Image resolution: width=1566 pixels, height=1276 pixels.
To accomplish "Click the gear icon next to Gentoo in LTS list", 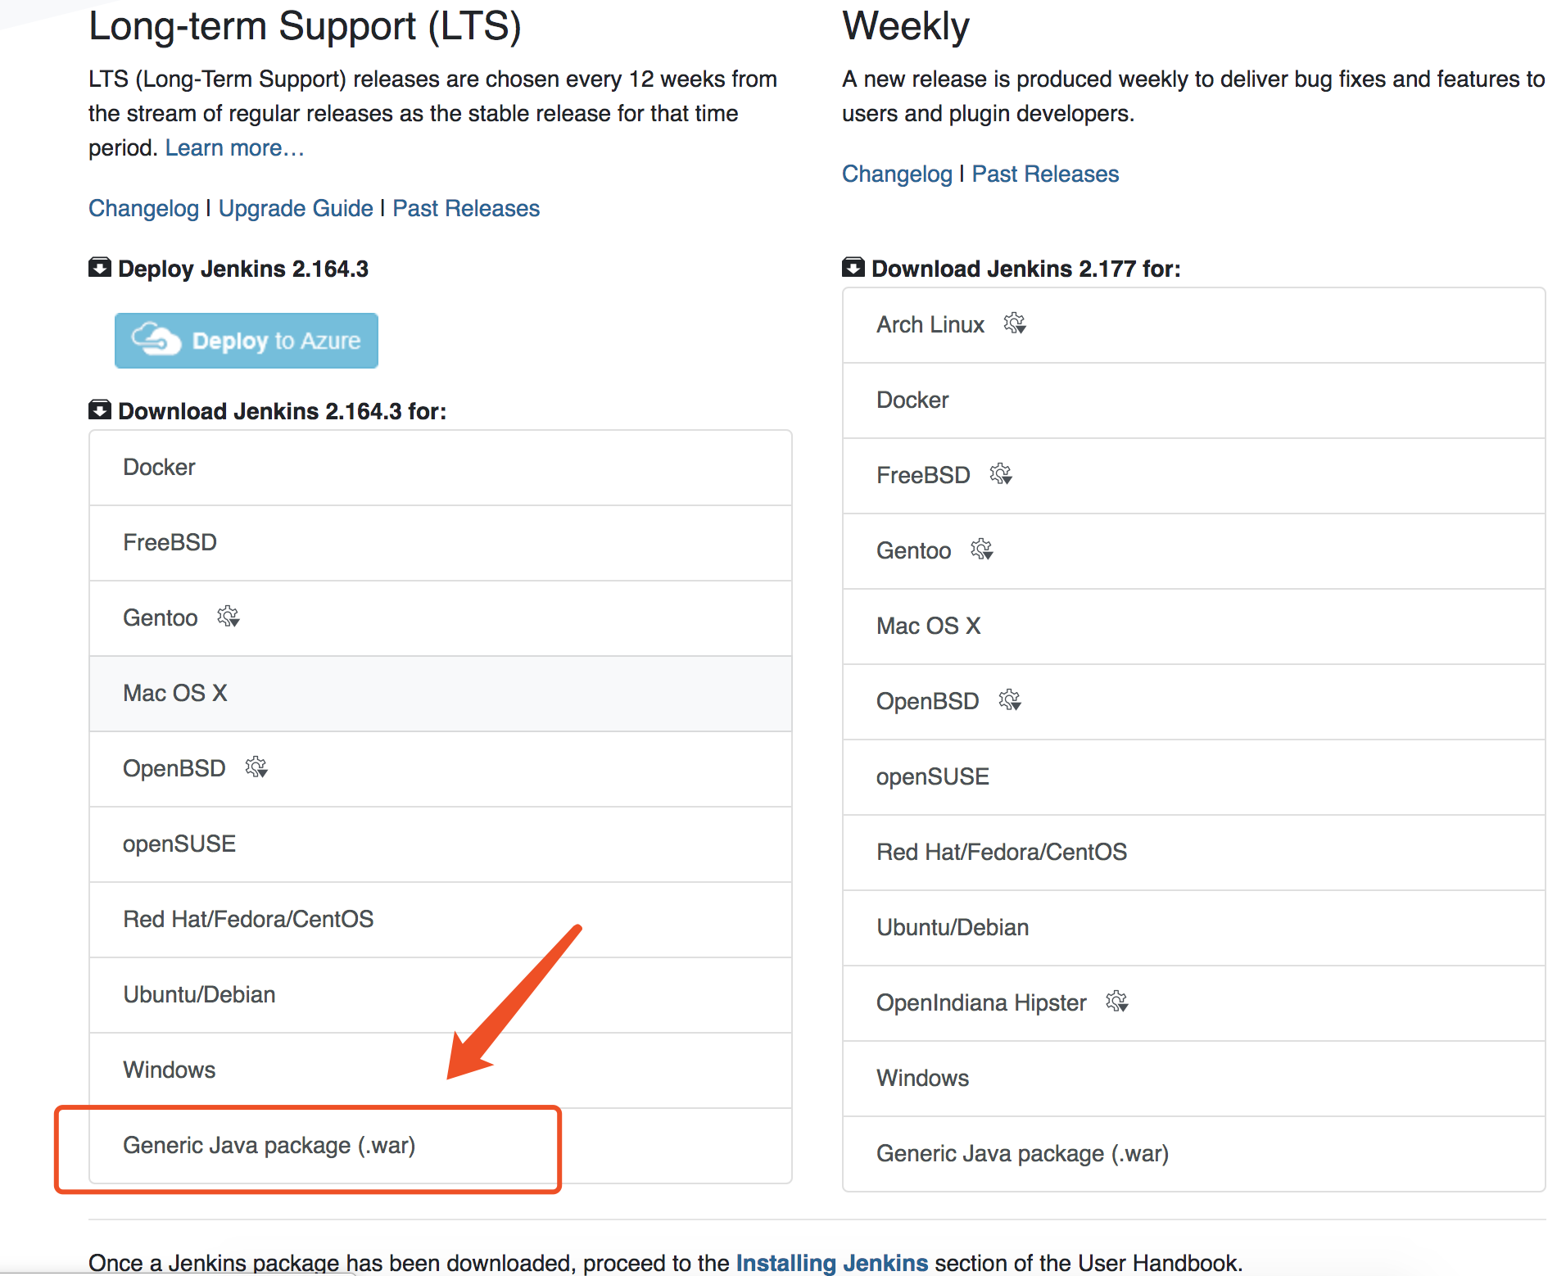I will click(x=229, y=617).
